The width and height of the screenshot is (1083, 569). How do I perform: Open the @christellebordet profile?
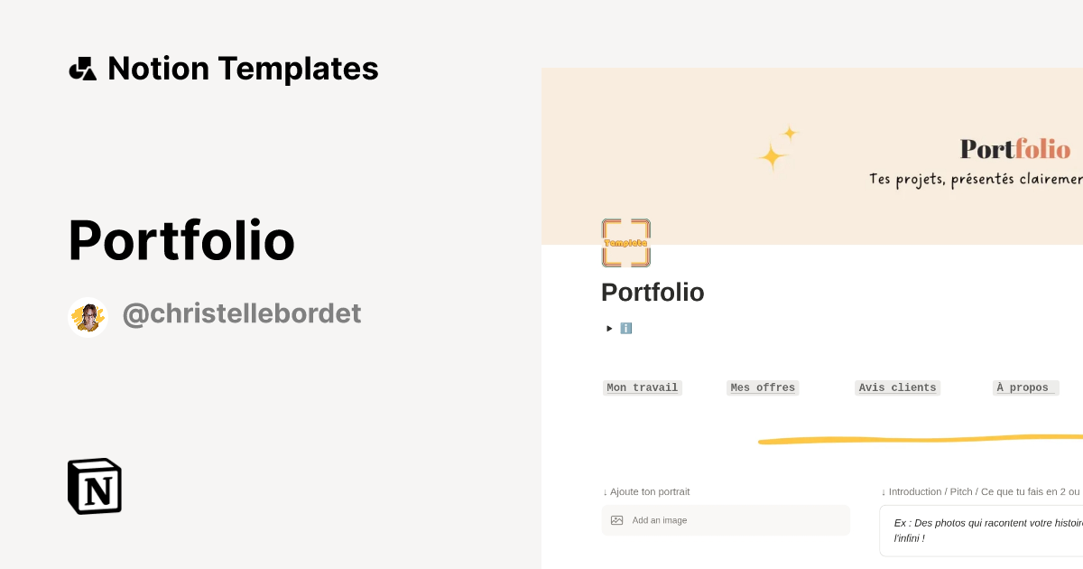(241, 312)
